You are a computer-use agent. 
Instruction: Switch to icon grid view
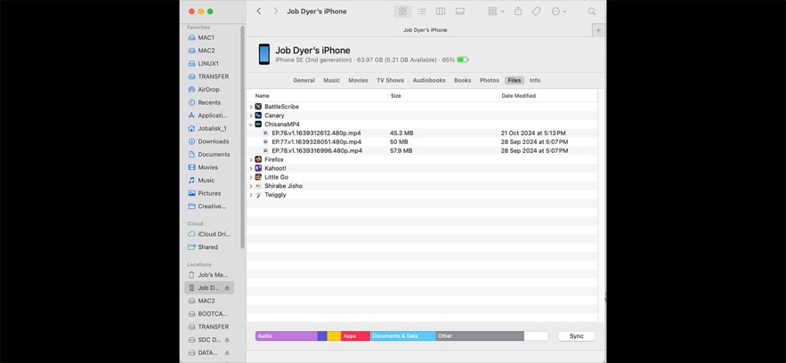tap(402, 11)
